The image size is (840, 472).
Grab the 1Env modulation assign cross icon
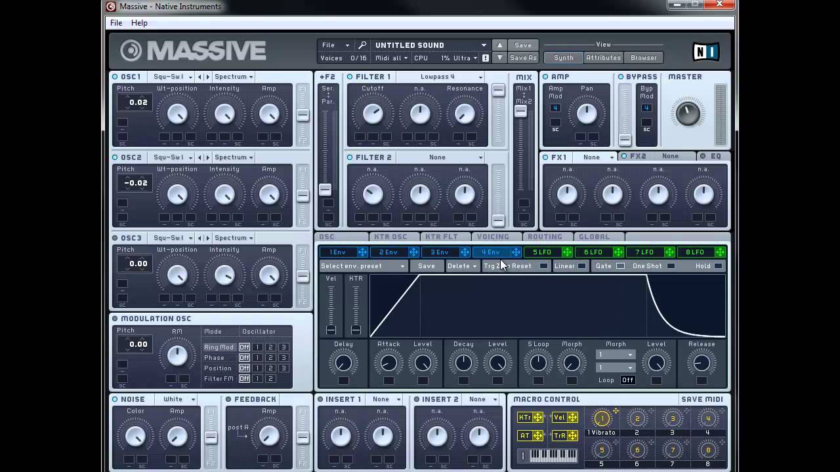362,252
